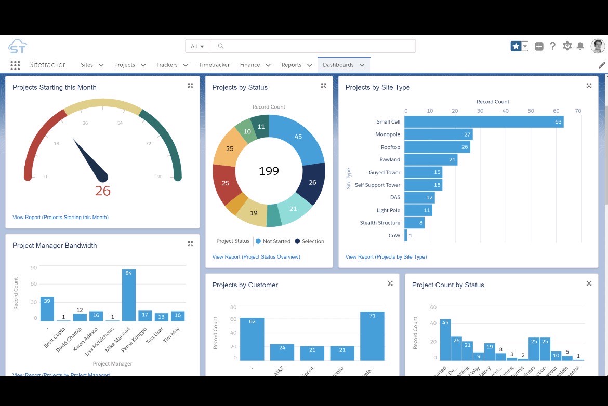Open the App Launcher grid icon

coord(15,65)
